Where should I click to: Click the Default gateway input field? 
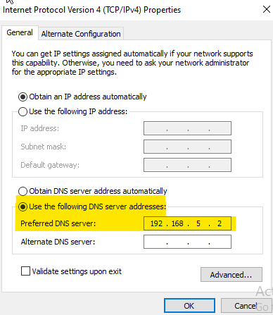[x=187, y=165]
